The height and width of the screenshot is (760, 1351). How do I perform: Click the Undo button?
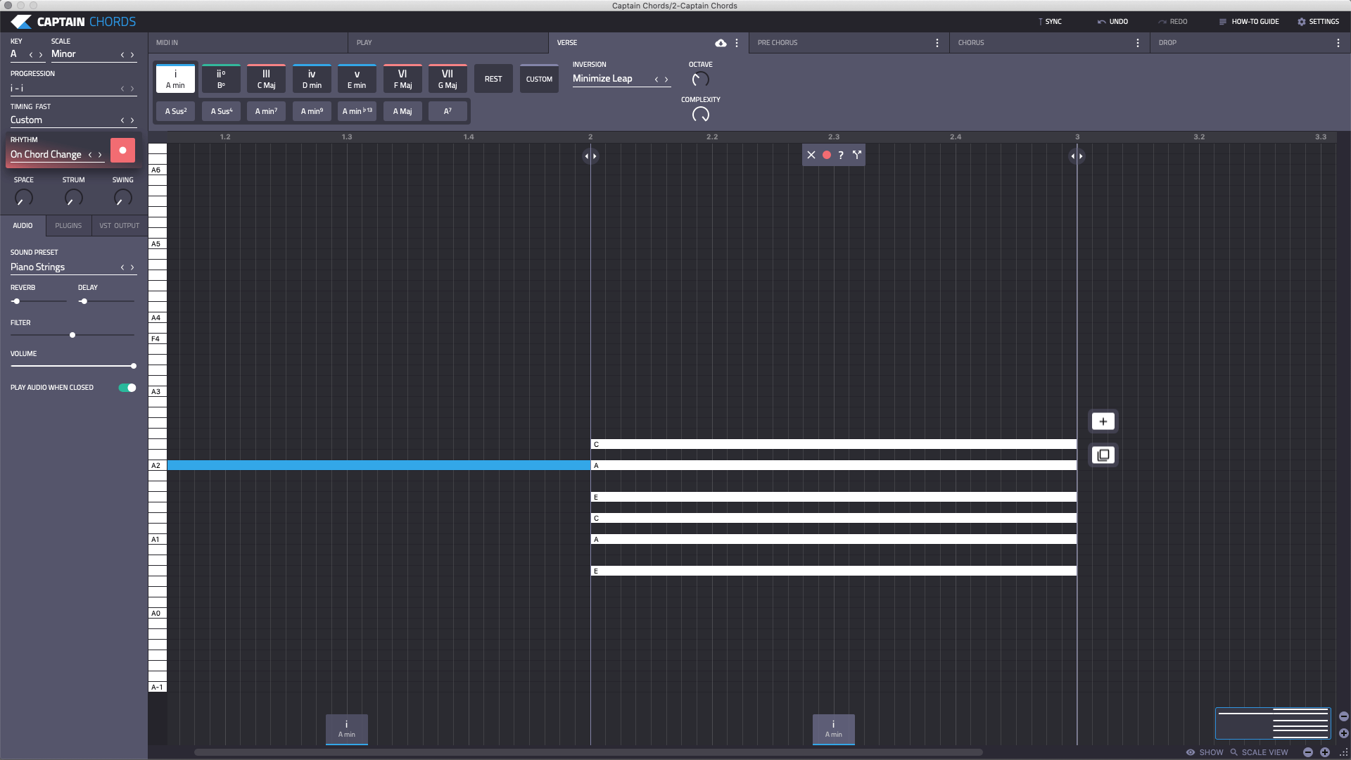(x=1112, y=22)
